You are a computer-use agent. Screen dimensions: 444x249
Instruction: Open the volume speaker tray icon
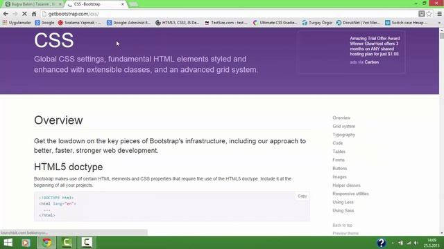tap(416, 243)
